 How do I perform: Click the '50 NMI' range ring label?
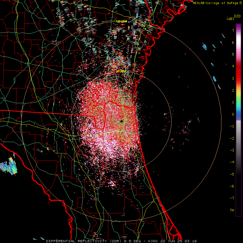click(x=121, y=71)
